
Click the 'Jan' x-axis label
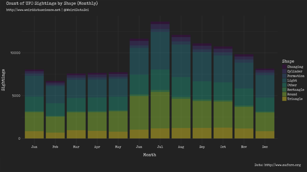pyautogui.click(x=34, y=147)
